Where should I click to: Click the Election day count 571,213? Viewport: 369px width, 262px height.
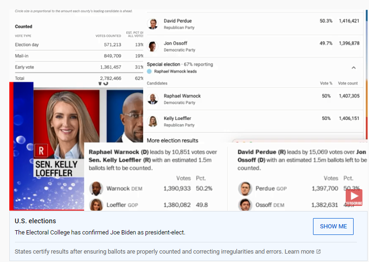tap(112, 44)
